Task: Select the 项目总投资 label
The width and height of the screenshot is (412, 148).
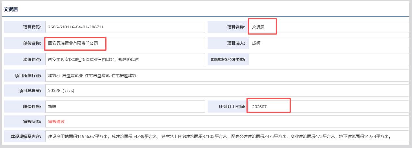Action: pos(30,90)
